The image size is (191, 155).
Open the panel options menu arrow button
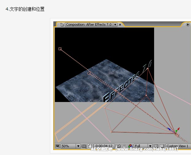point(188,24)
